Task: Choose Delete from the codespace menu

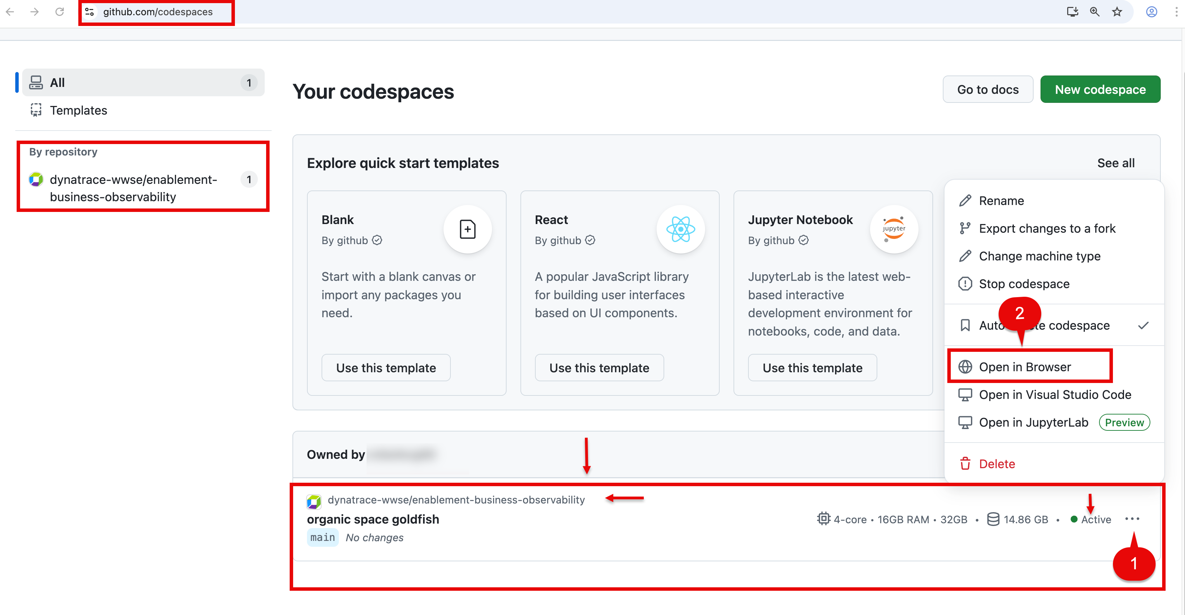Action: click(x=1054, y=464)
